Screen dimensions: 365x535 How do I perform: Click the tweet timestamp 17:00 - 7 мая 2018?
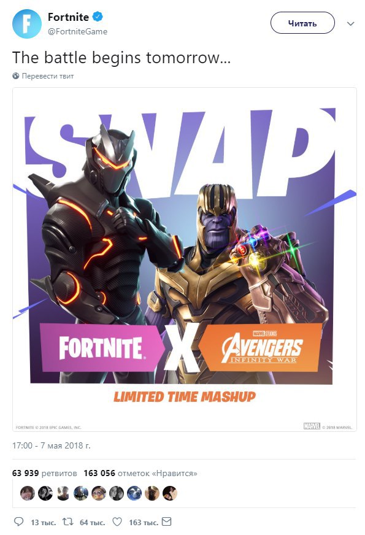52,445
